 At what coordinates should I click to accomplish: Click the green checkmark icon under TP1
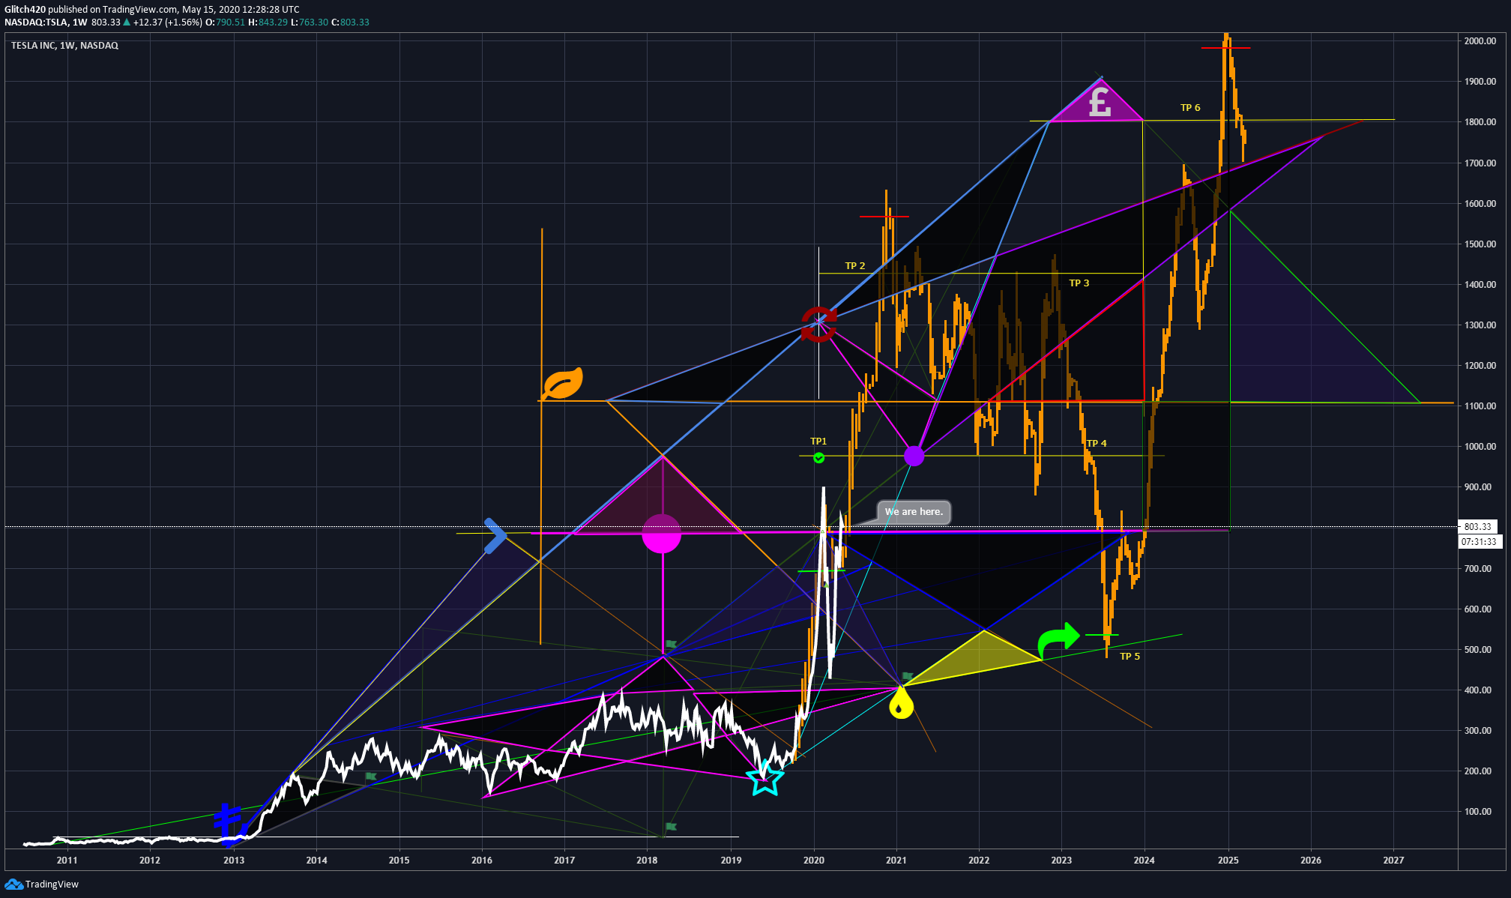(x=819, y=457)
